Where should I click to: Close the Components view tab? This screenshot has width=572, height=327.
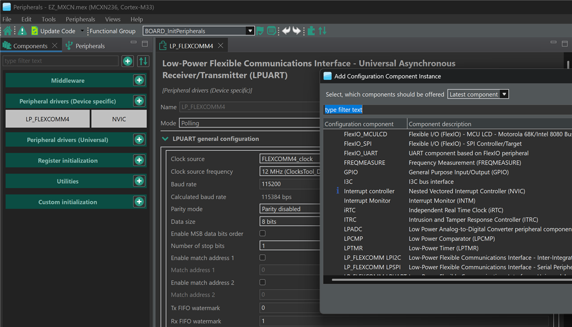click(55, 46)
